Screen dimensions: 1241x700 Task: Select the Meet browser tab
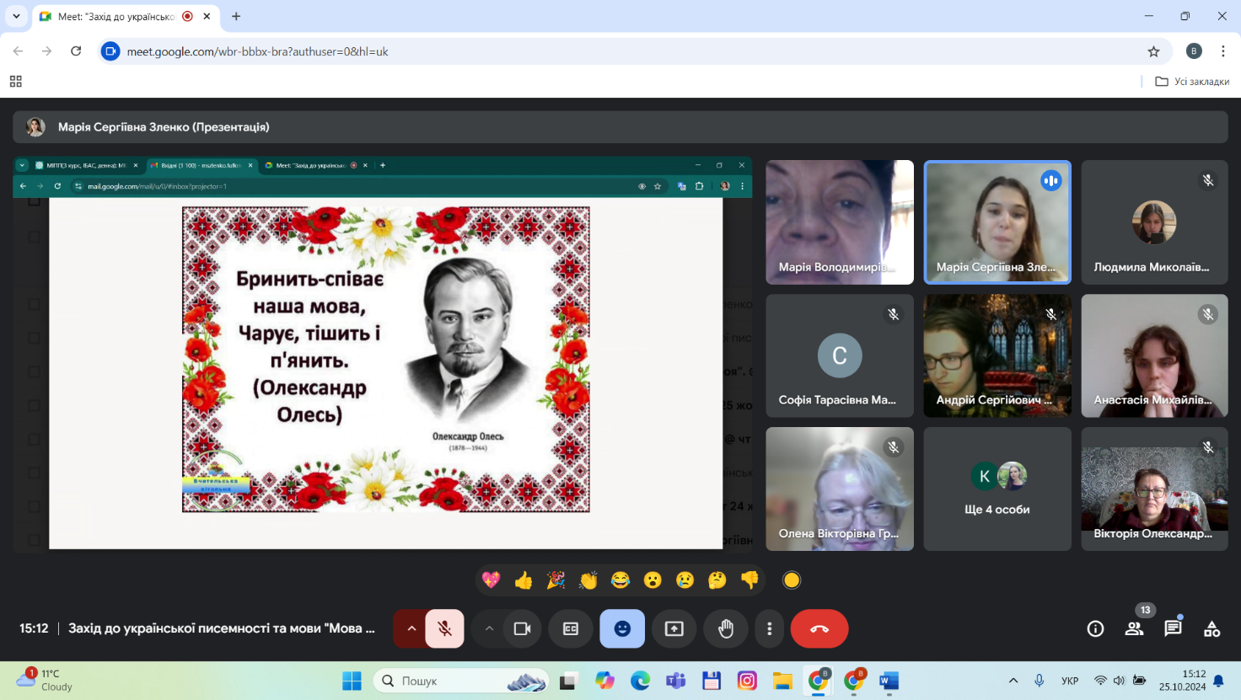116,16
